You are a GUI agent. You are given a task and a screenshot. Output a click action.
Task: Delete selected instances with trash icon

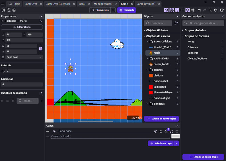click(x=215, y=10)
